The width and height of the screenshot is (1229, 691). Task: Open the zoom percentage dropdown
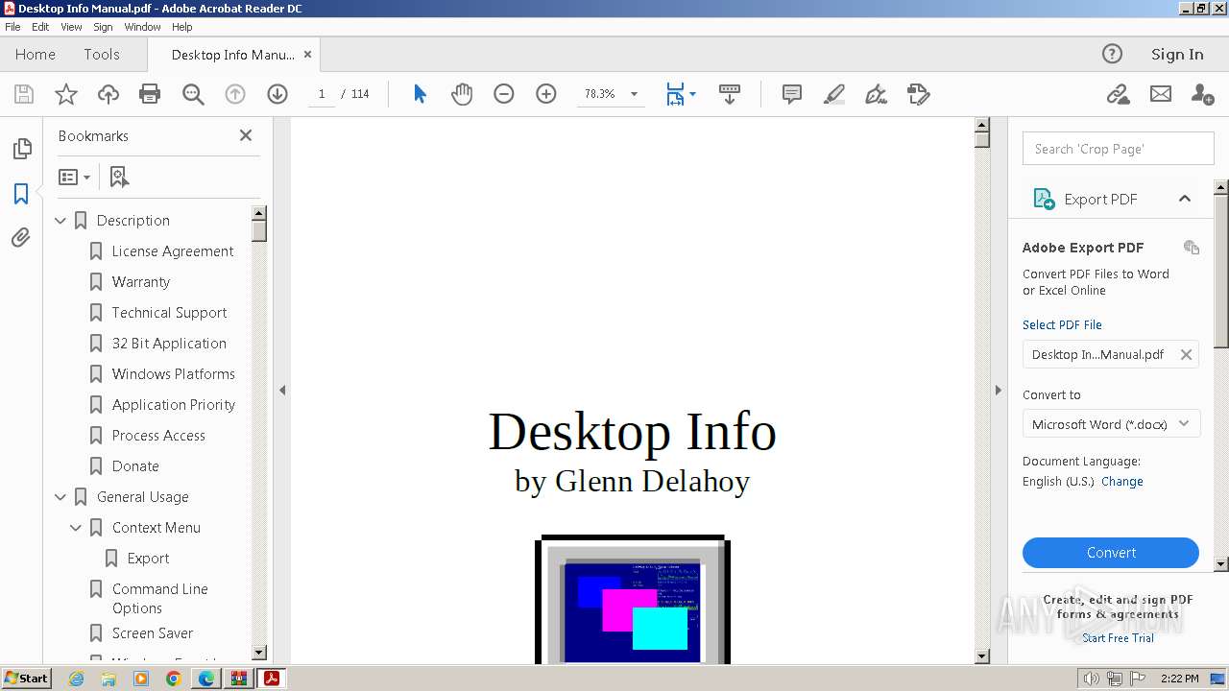coord(634,94)
